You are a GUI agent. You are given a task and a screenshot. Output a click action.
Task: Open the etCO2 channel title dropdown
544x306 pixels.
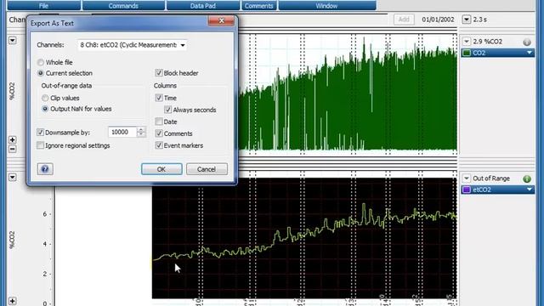point(529,190)
